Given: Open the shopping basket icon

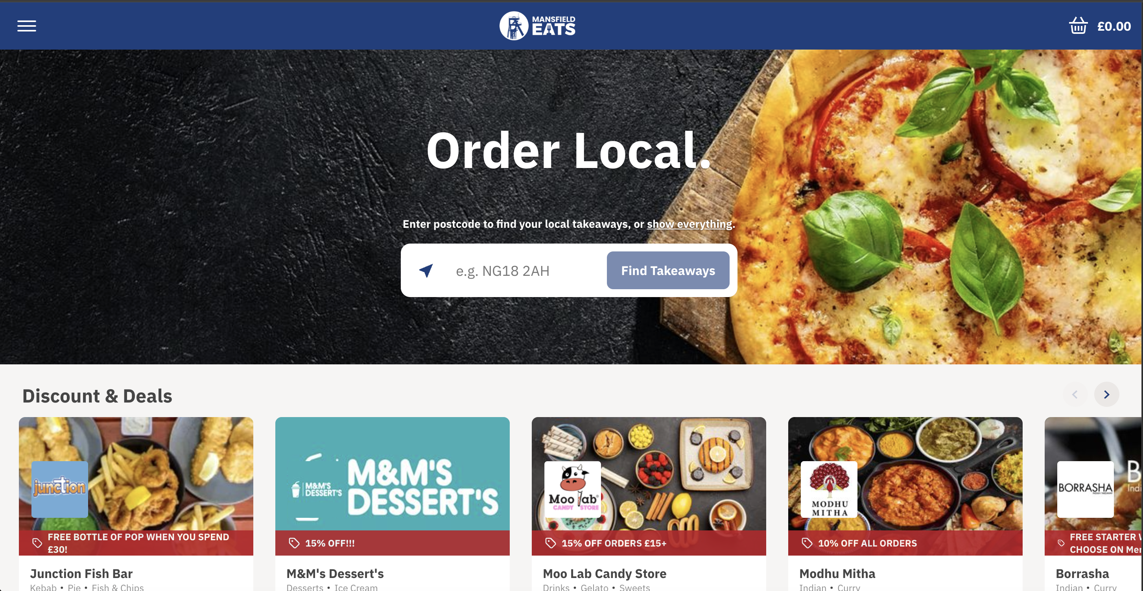Looking at the screenshot, I should pyautogui.click(x=1078, y=26).
